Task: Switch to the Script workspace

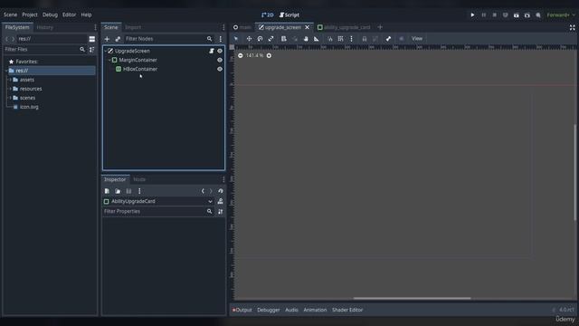Action: click(289, 14)
